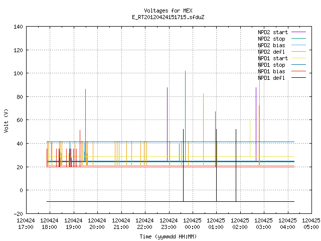The width and height of the screenshot is (321, 241).
Task: Click the 120424 17:00 time label
Action: (x=26, y=224)
